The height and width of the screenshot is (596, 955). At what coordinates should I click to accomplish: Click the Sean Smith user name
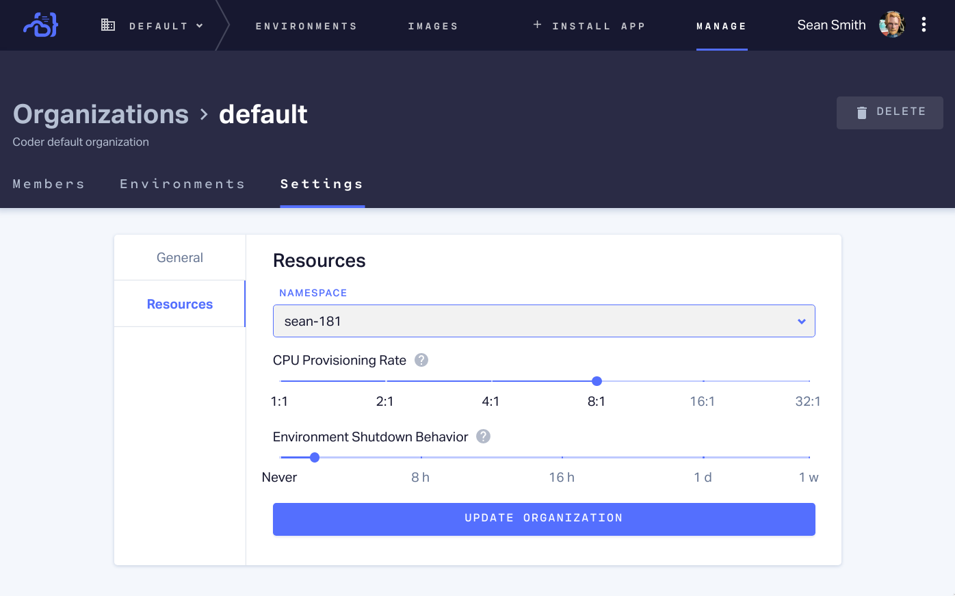(x=831, y=25)
